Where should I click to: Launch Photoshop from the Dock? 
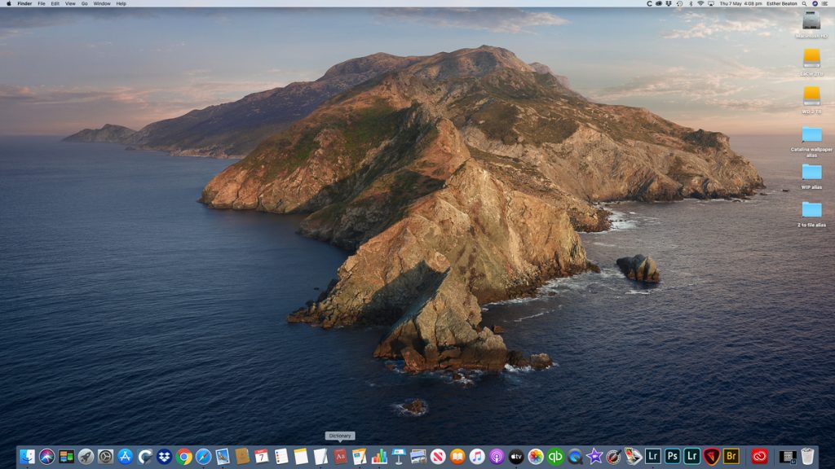[672, 457]
